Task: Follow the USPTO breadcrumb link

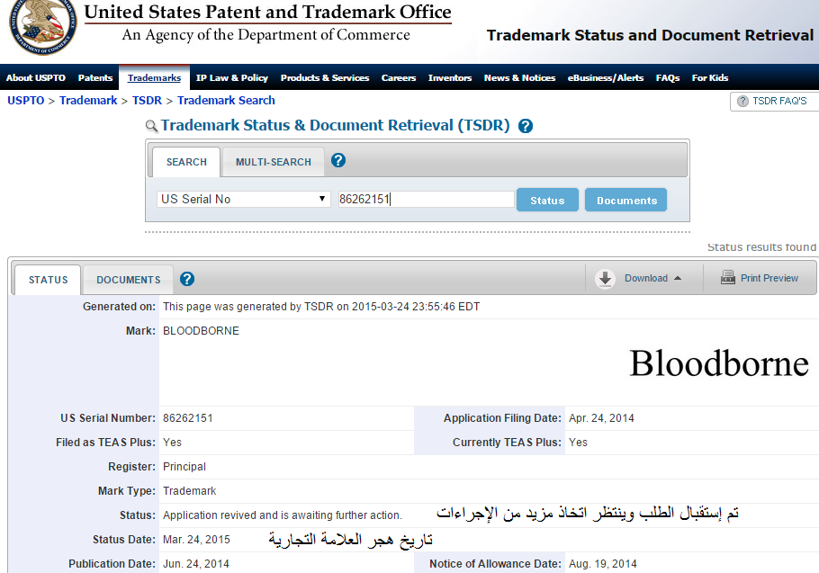Action: tap(25, 100)
